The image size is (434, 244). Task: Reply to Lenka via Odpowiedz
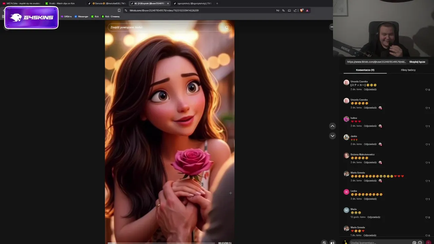(x=370, y=199)
